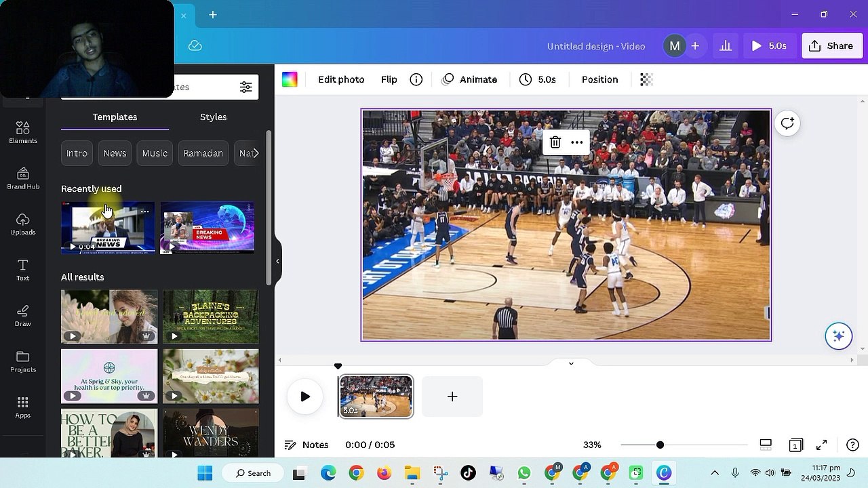The width and height of the screenshot is (868, 488).
Task: Collapse the side panel with the arrow handle
Action: [x=277, y=261]
